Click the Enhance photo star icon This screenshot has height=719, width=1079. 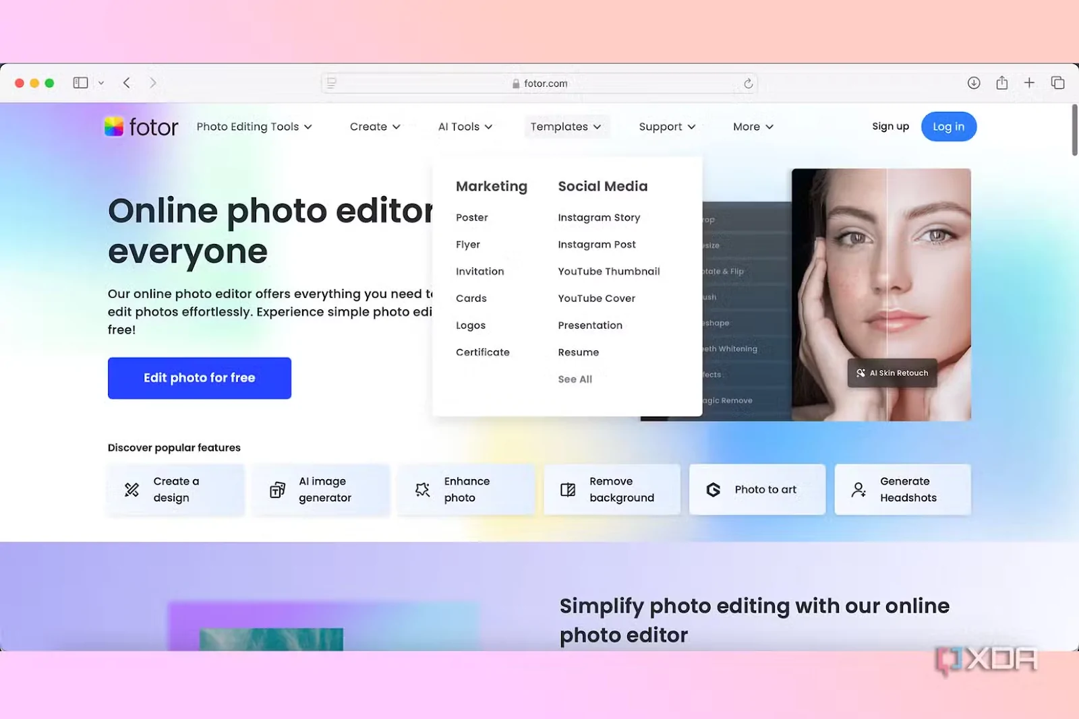point(422,489)
